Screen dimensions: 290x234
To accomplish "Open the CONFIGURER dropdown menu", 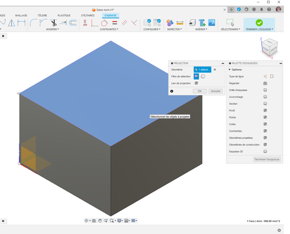I will pos(152,29).
